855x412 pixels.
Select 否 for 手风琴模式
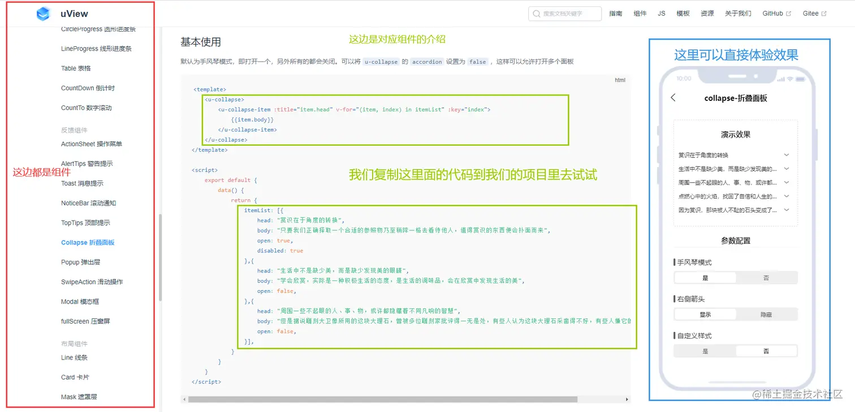[766, 278]
